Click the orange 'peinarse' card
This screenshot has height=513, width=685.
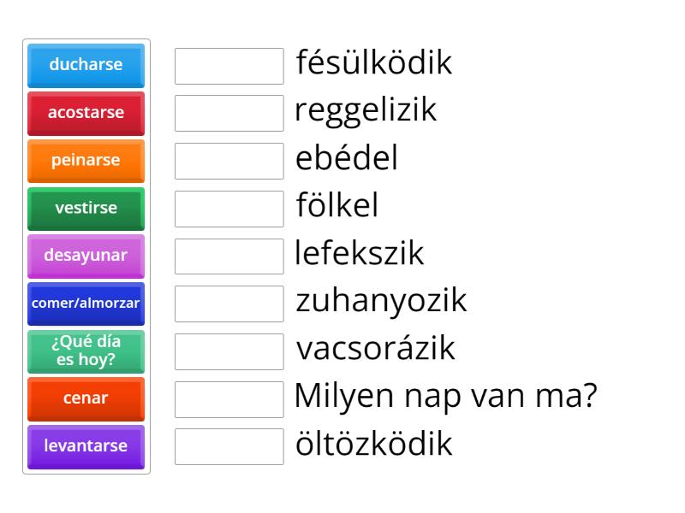click(86, 161)
